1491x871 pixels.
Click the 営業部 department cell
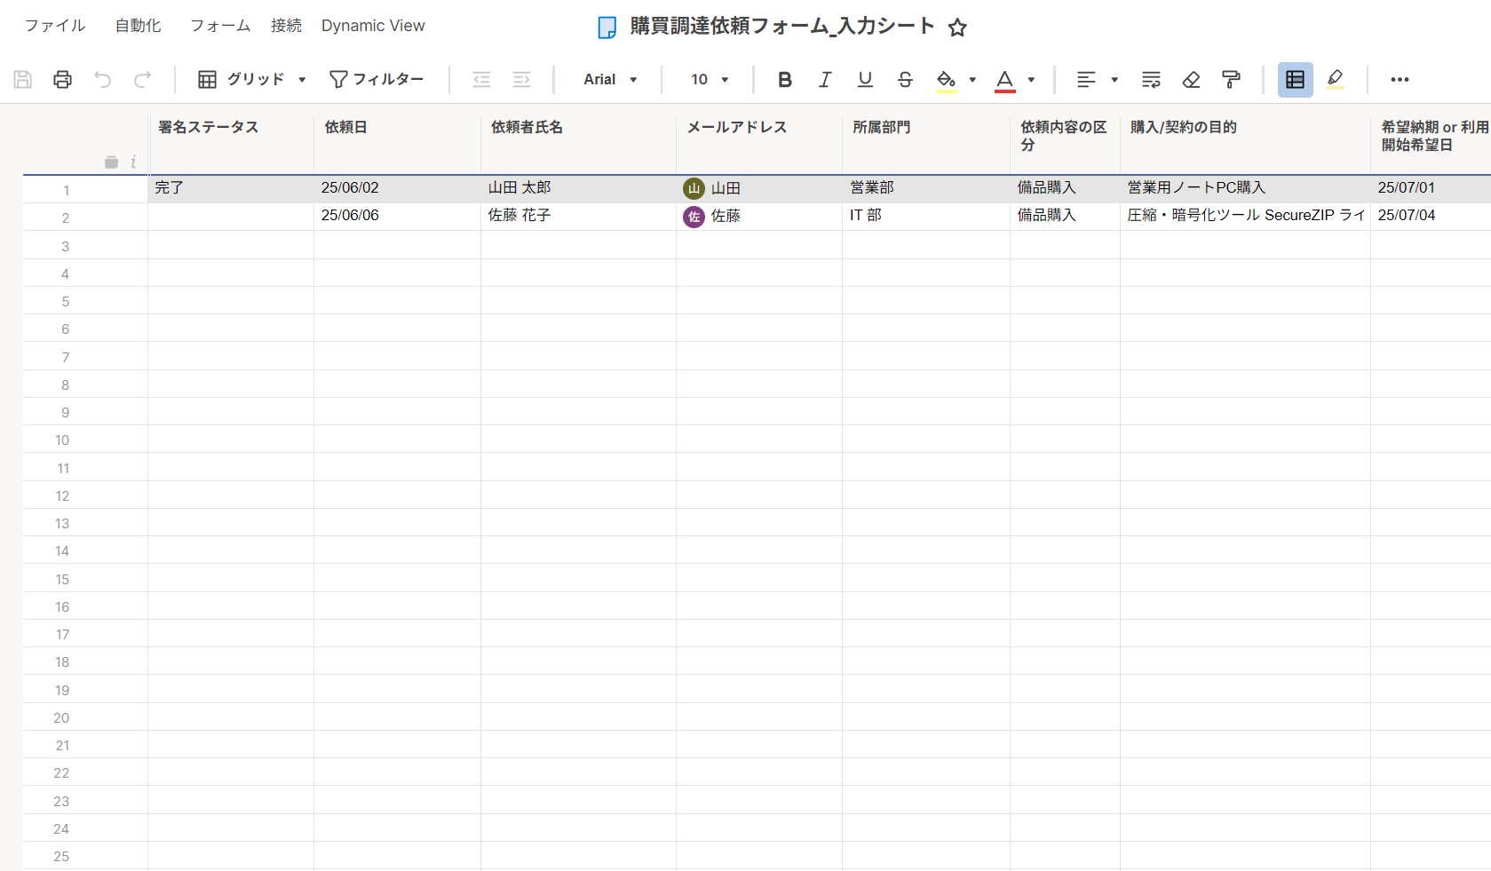click(926, 188)
